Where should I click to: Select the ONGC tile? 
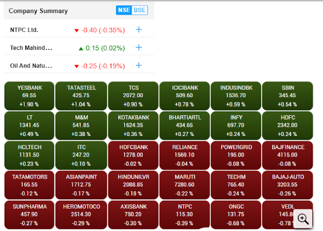236,215
